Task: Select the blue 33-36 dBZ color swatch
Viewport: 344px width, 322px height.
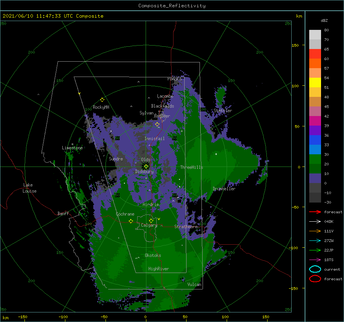Action: coord(315,140)
